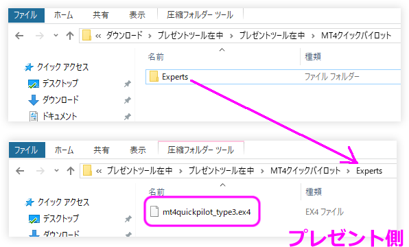Click pin icon beside デスクトップ in upper sidebar
The width and height of the screenshot is (409, 247).
pyautogui.click(x=127, y=84)
